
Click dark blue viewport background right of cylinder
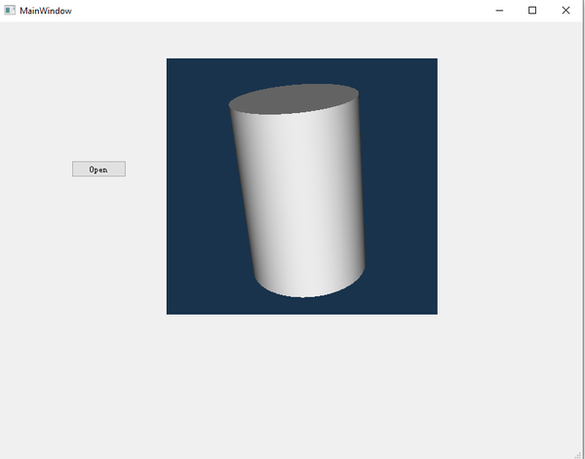coord(401,186)
